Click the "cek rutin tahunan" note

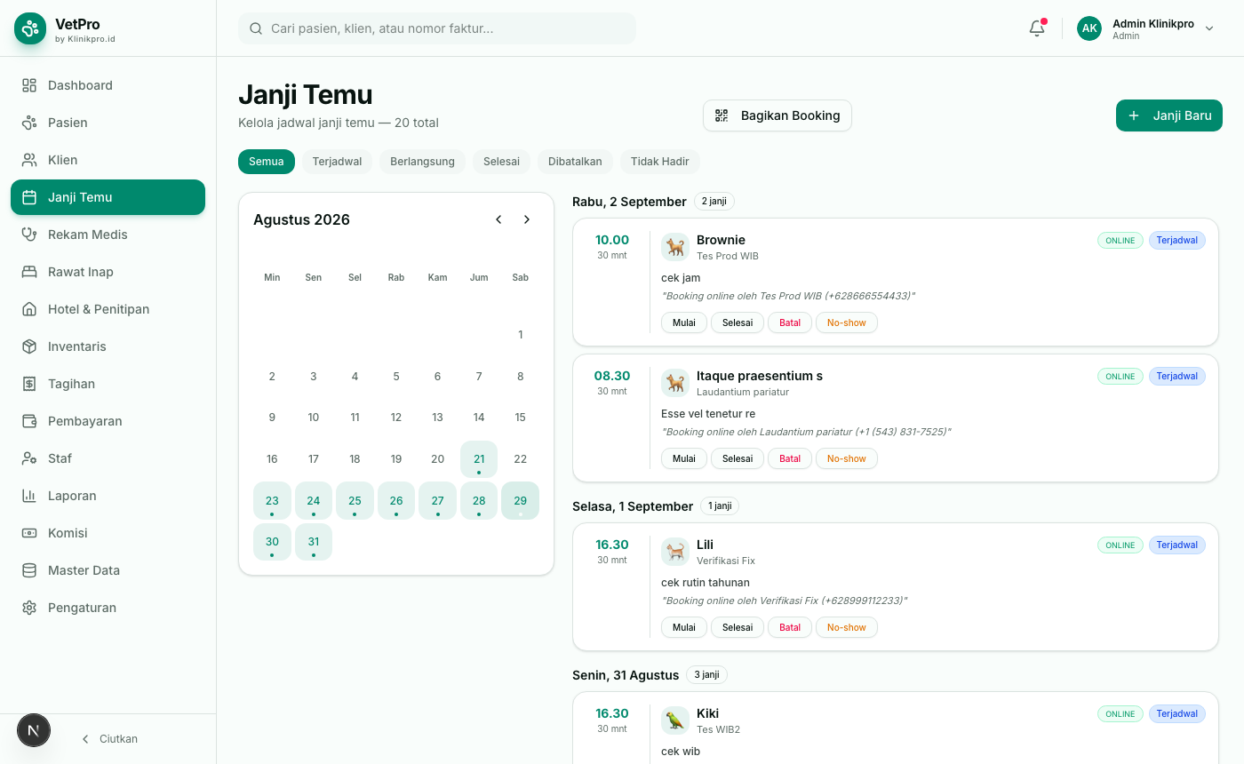[706, 583]
